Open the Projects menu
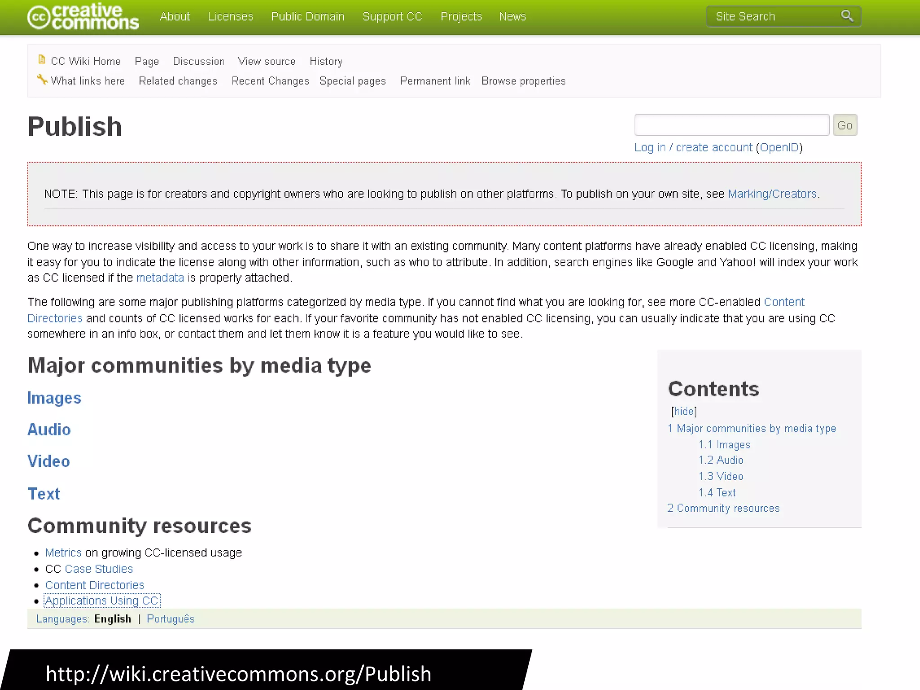This screenshot has width=920, height=690. (x=461, y=17)
